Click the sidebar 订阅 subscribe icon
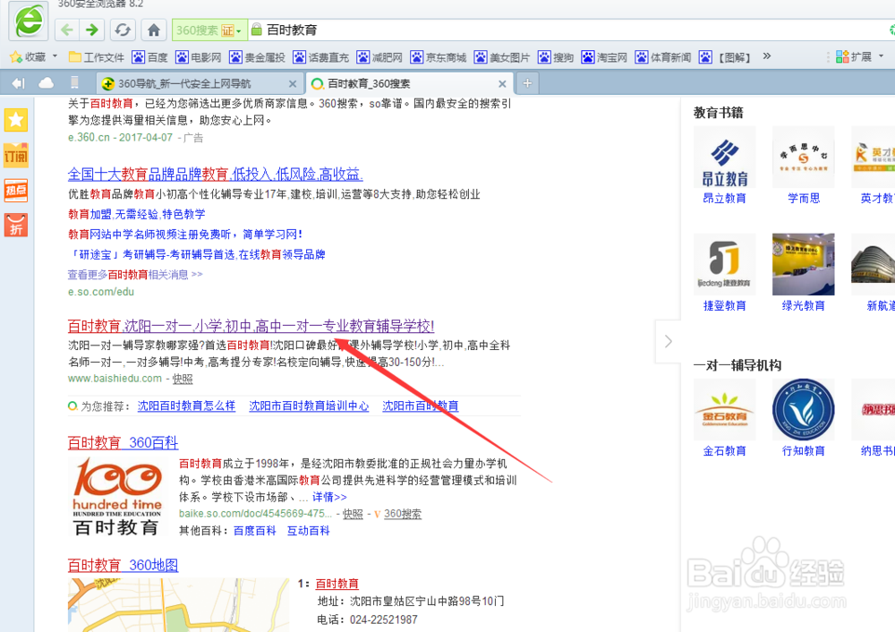The height and width of the screenshot is (632, 895). (x=16, y=155)
